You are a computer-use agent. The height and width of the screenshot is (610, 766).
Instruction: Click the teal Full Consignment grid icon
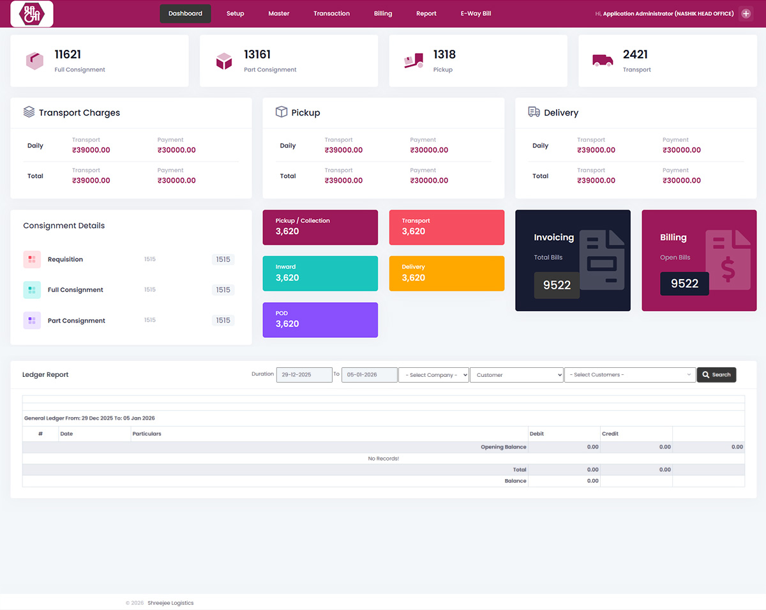point(31,289)
